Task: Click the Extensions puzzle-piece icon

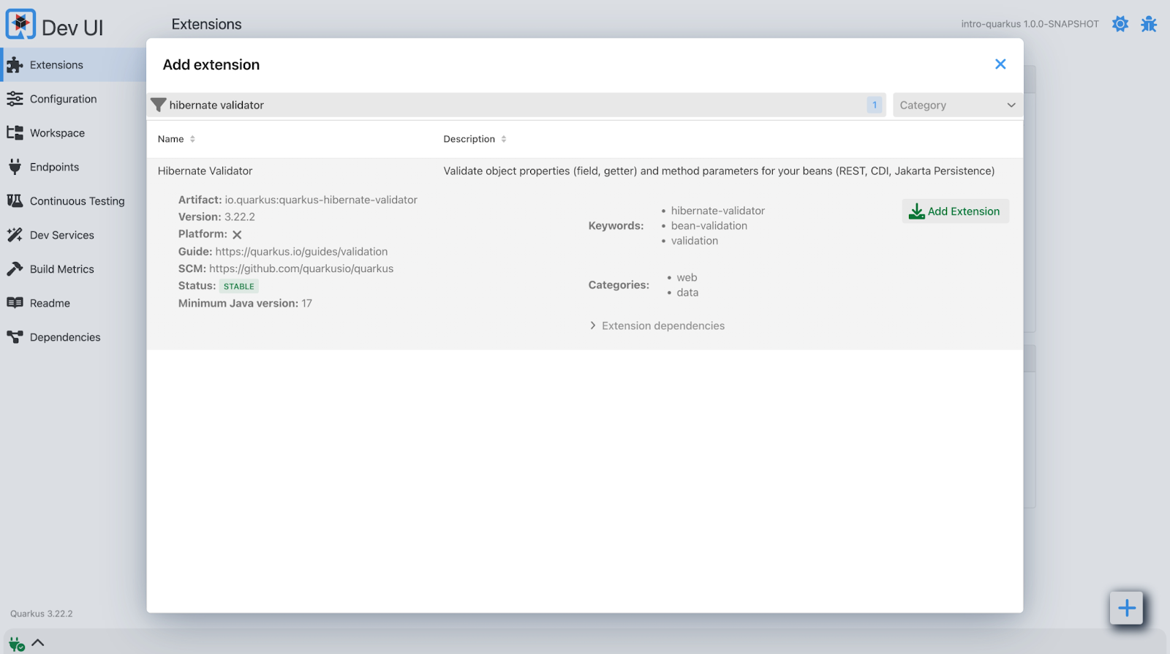Action: click(x=15, y=65)
